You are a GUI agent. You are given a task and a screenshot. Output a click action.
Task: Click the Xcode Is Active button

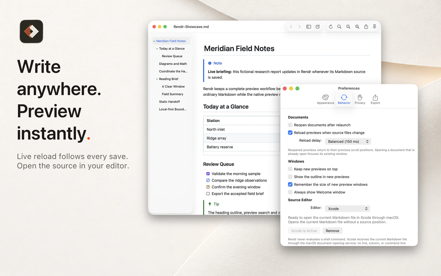pos(304,231)
